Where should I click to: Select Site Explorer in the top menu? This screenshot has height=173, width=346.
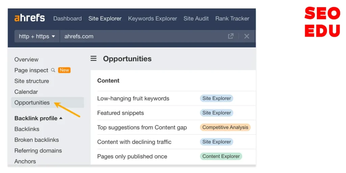(x=105, y=19)
